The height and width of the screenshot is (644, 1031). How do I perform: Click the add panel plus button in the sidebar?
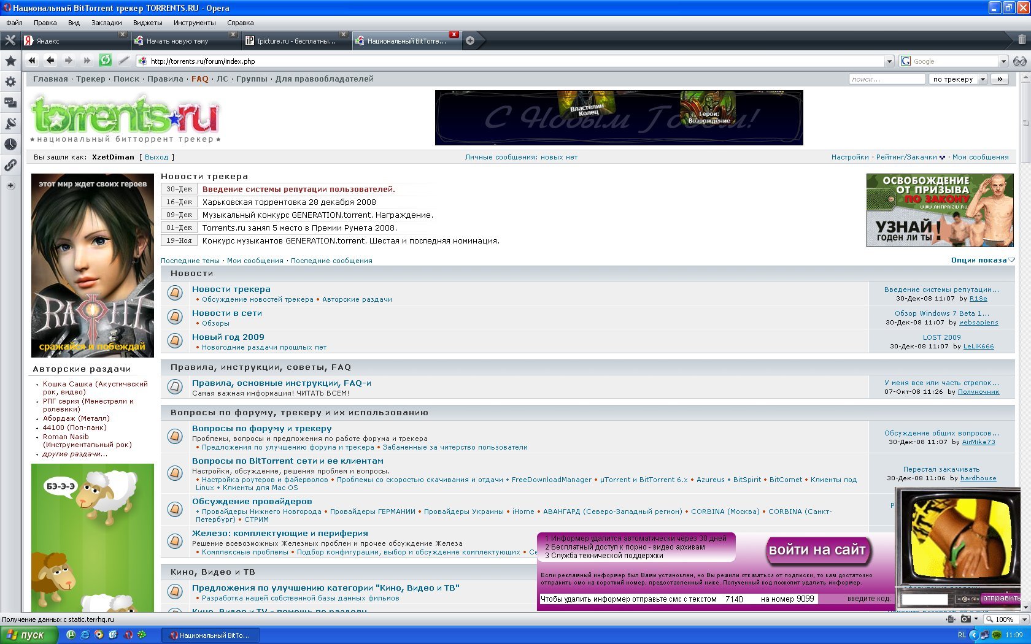10,185
